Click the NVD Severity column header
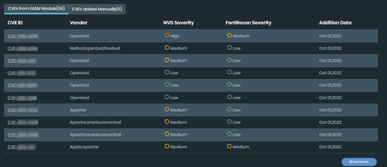387x167 pixels. point(178,23)
